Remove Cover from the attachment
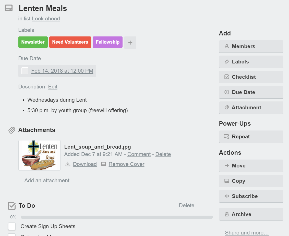This screenshot has width=289, height=236. (x=126, y=164)
